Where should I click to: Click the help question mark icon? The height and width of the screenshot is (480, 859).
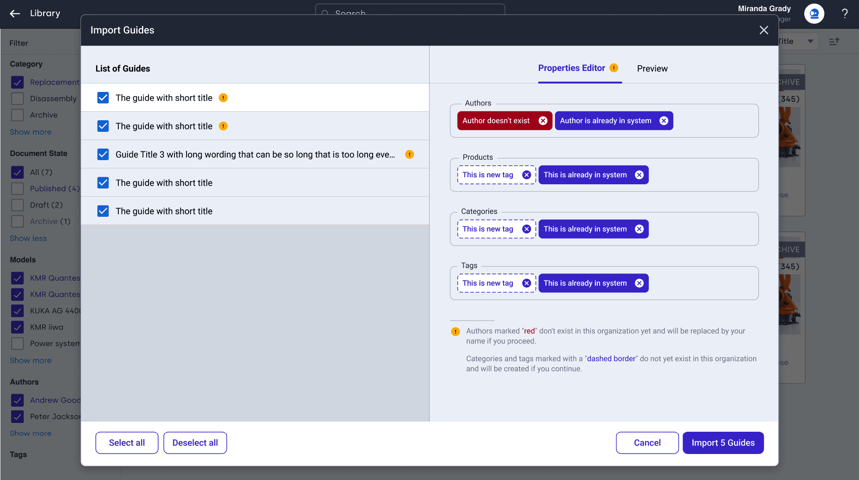coord(845,13)
